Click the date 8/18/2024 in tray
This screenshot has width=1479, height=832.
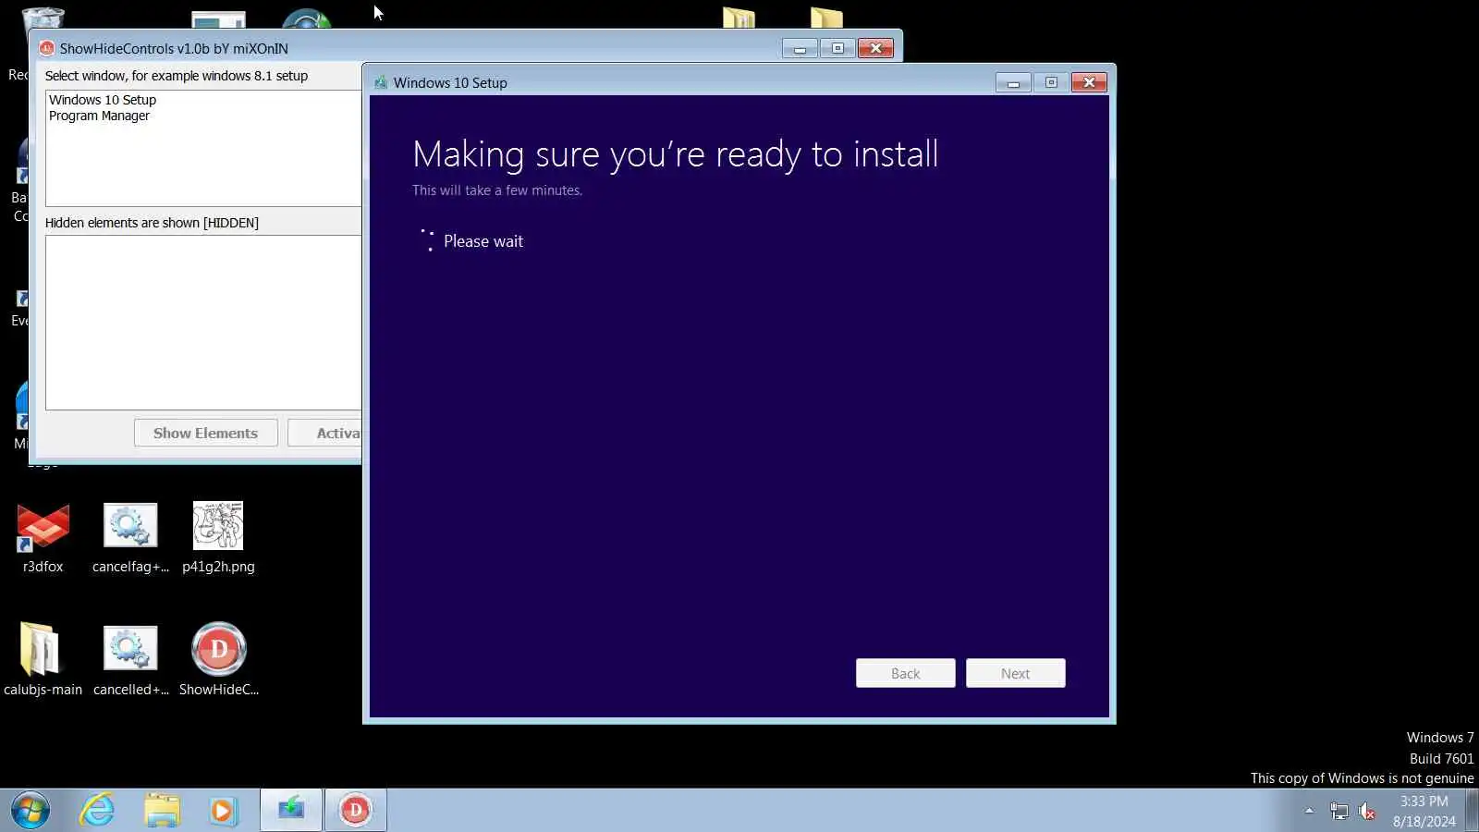pyautogui.click(x=1424, y=821)
